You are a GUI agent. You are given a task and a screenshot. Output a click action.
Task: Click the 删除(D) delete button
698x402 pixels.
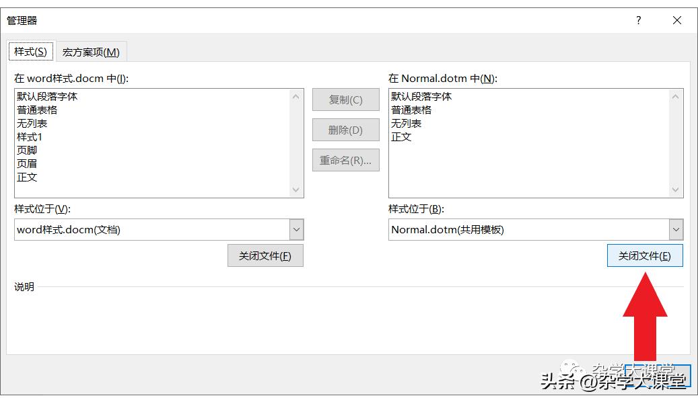point(345,130)
